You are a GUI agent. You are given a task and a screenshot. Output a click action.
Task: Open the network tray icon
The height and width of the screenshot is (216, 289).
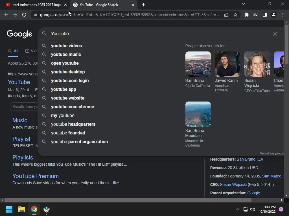(x=246, y=209)
